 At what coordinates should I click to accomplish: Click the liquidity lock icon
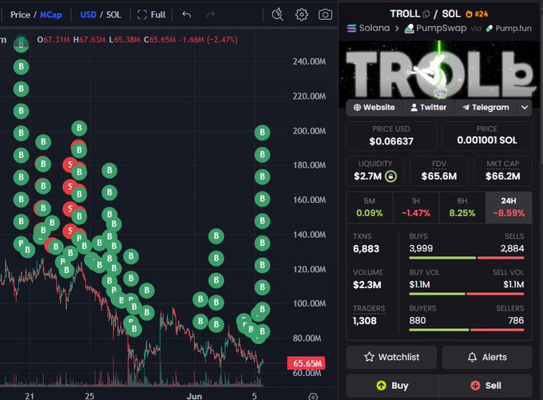390,176
